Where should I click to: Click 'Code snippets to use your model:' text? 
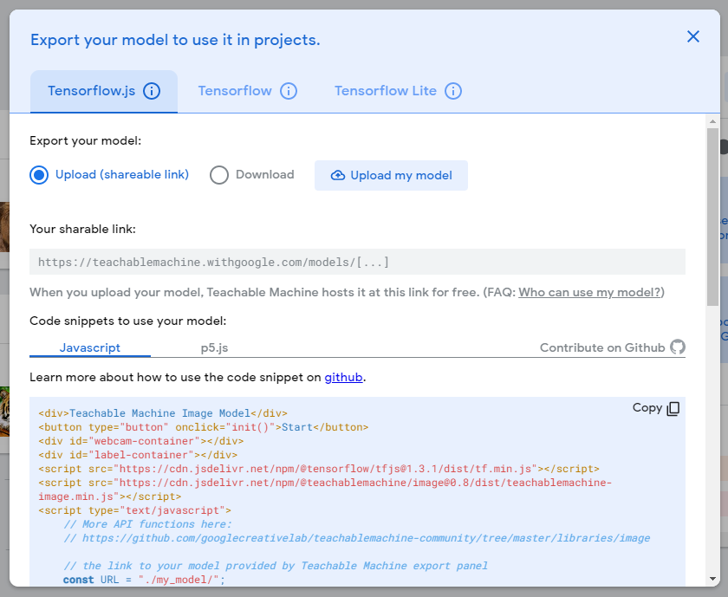[128, 321]
